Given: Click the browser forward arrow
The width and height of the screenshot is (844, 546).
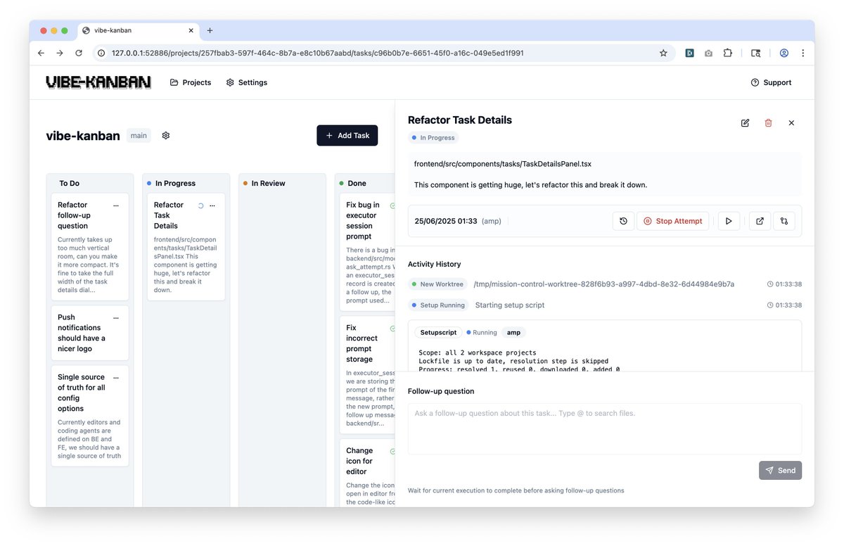Looking at the screenshot, I should point(59,53).
